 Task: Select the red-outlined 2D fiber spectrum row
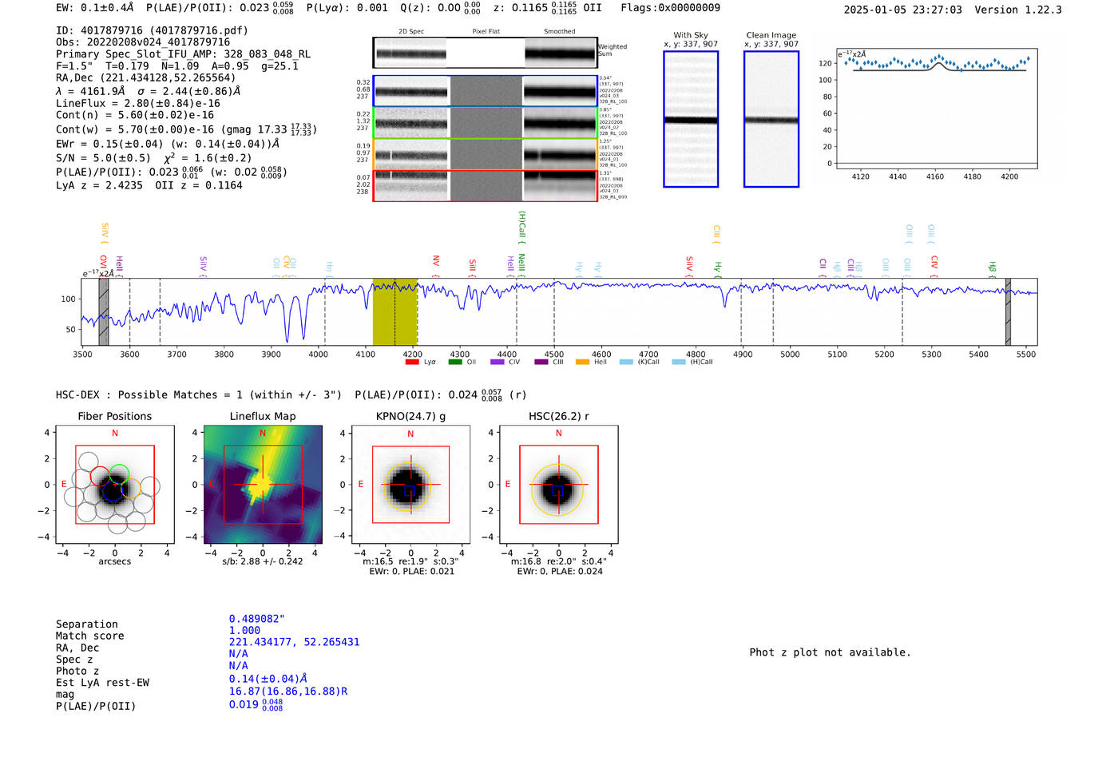click(x=485, y=185)
